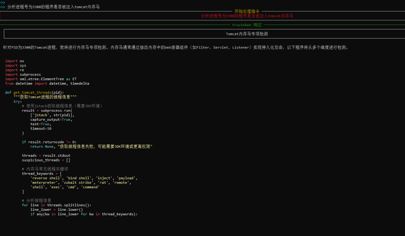Image resolution: width=405 pixels, height=236 pixels.
Task: Click the comment '分析线程信息'
Action: (x=37, y=201)
